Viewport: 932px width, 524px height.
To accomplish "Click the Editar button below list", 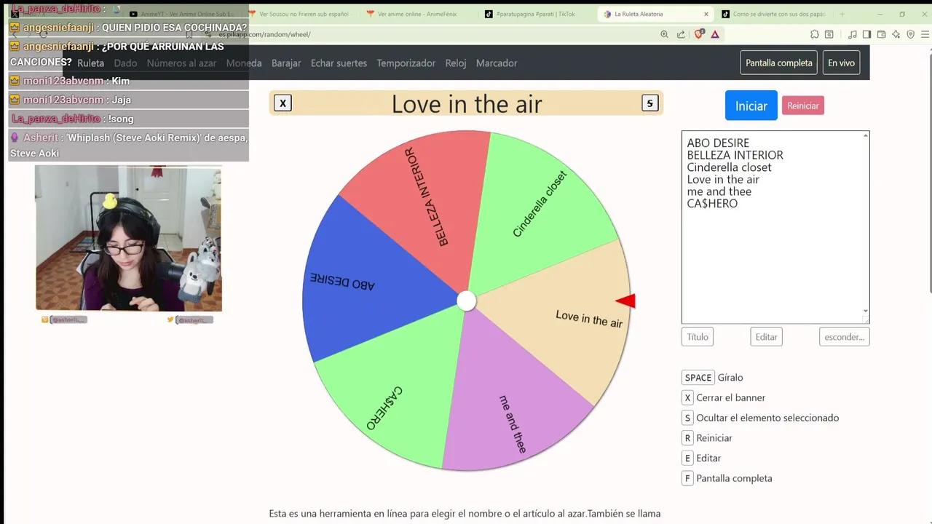I will pyautogui.click(x=766, y=337).
